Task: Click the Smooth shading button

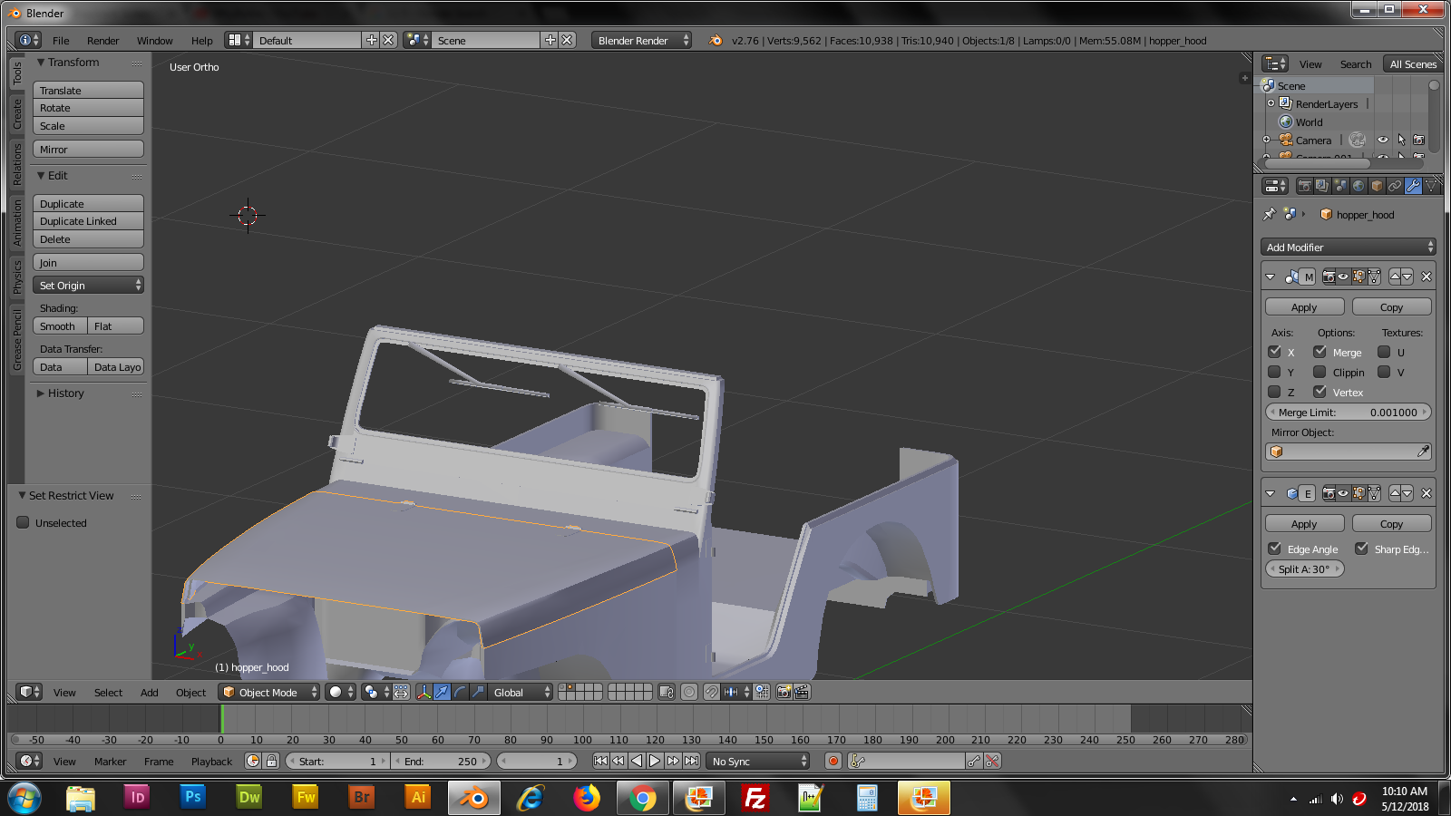Action: pyautogui.click(x=59, y=326)
